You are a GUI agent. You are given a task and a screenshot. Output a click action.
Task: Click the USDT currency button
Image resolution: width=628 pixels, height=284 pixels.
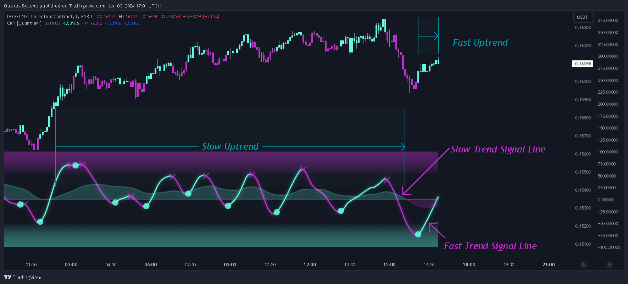pyautogui.click(x=583, y=17)
